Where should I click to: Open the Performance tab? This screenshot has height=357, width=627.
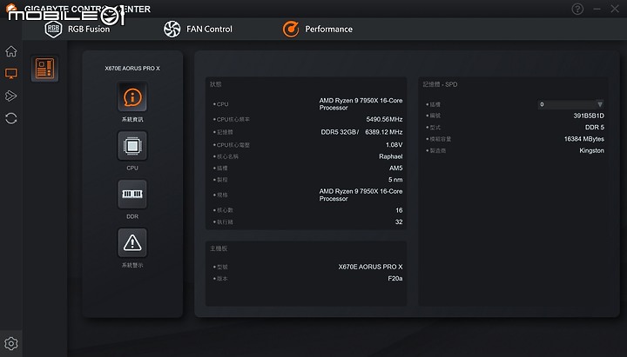click(318, 30)
